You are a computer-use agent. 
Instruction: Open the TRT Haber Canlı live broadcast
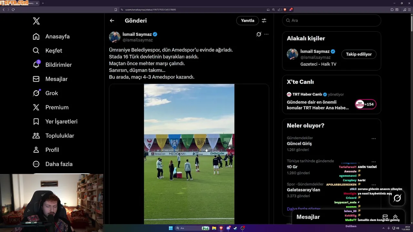point(318,104)
